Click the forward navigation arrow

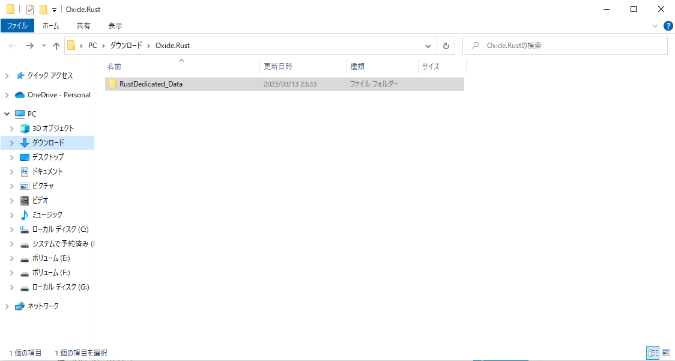click(29, 46)
